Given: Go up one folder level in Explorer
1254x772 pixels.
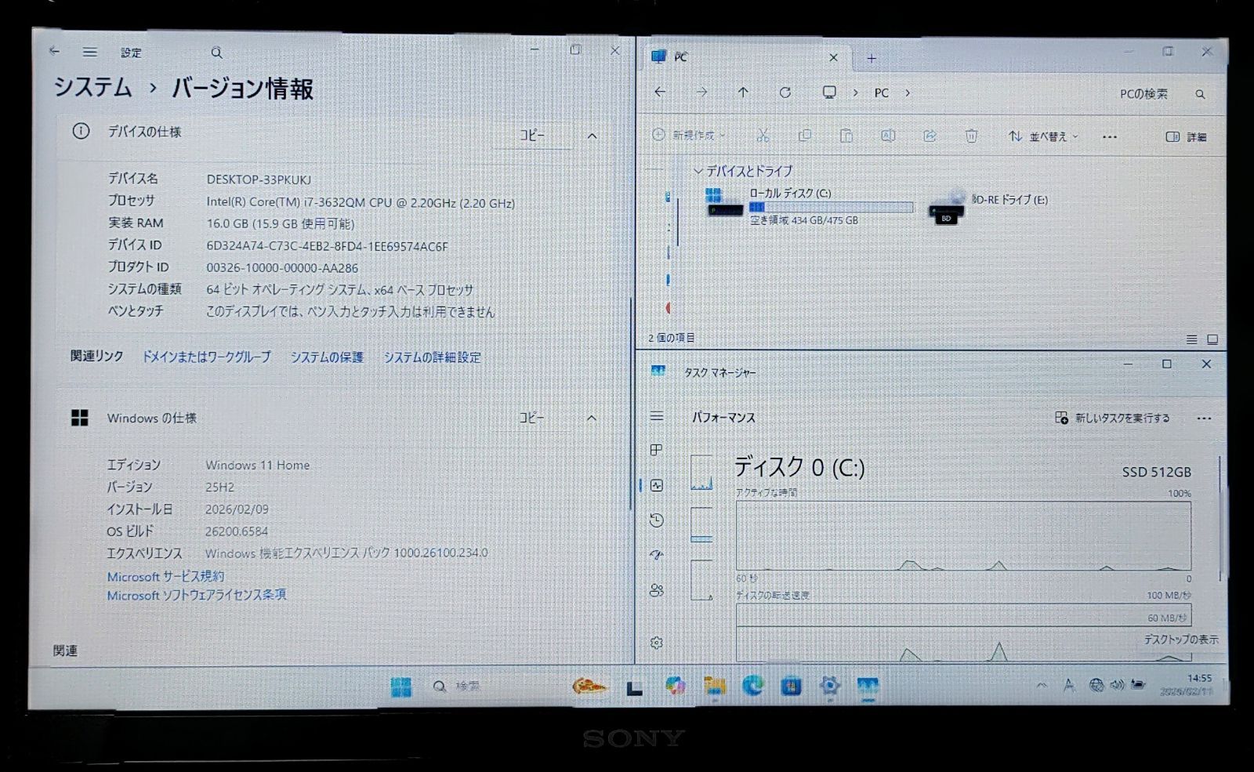Looking at the screenshot, I should [743, 92].
